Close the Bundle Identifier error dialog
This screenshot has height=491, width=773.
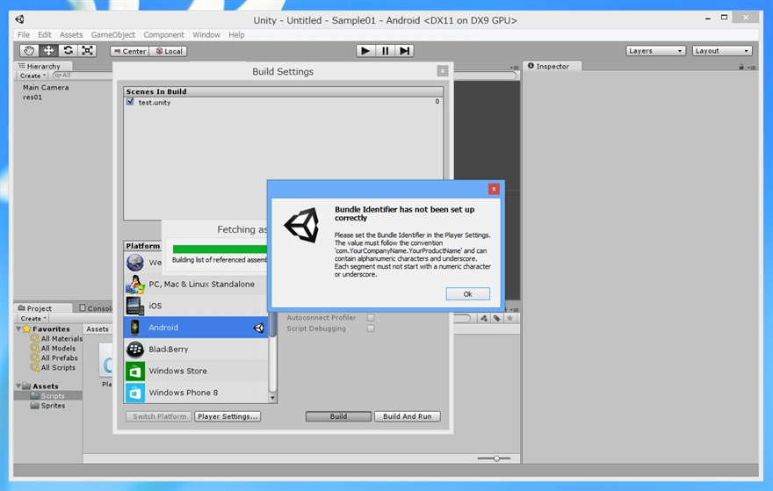coord(494,189)
